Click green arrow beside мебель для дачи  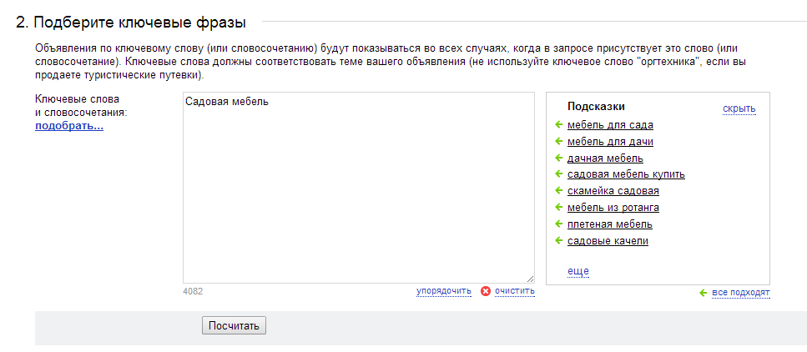(558, 141)
